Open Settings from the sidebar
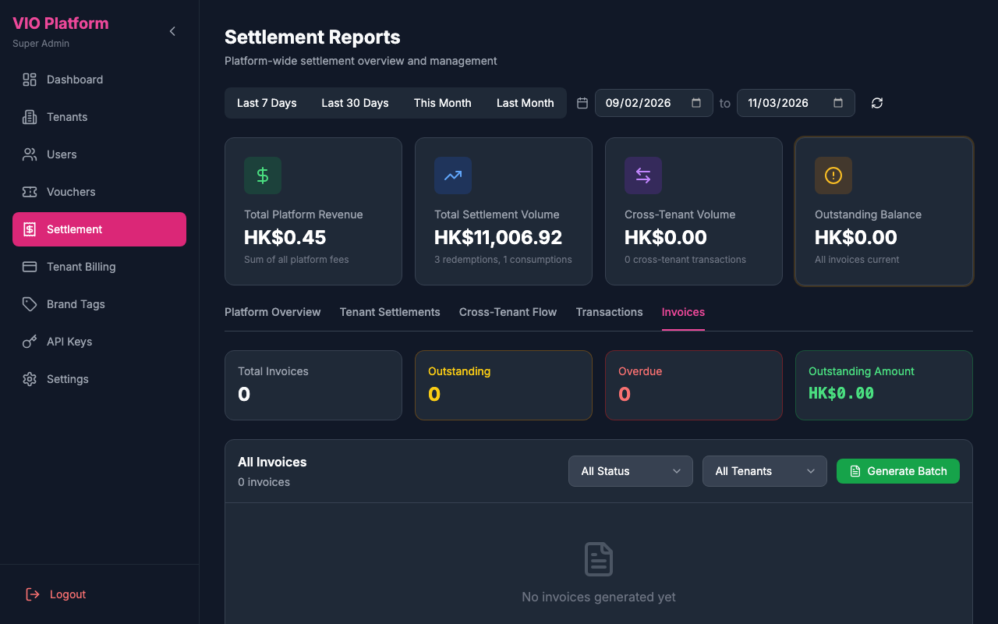Image resolution: width=998 pixels, height=624 pixels. point(68,379)
